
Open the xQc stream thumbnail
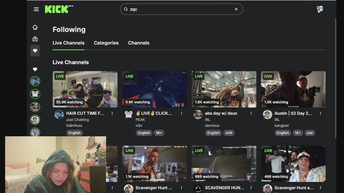coord(155,89)
